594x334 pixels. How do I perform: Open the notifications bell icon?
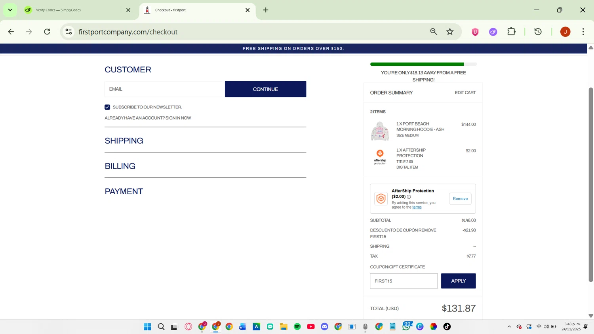pos(586,327)
